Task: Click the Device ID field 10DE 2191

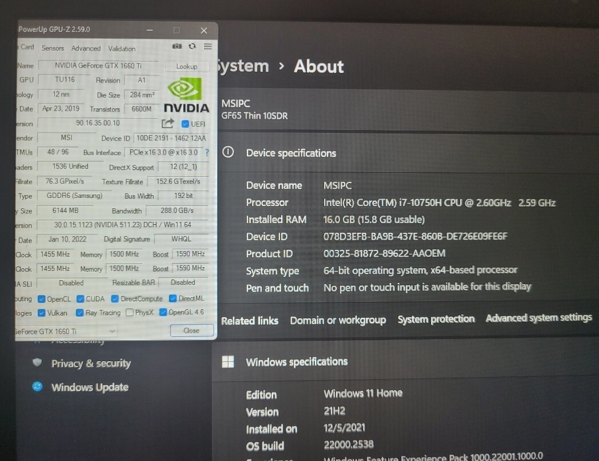Action: (x=171, y=138)
